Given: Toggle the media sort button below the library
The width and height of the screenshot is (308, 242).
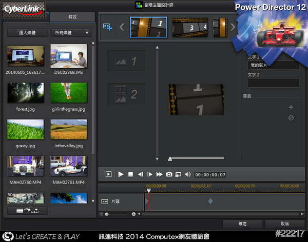Looking at the screenshot, I should (28, 211).
